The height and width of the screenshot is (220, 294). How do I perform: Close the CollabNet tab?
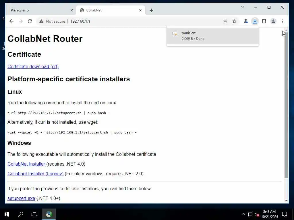click(x=140, y=10)
